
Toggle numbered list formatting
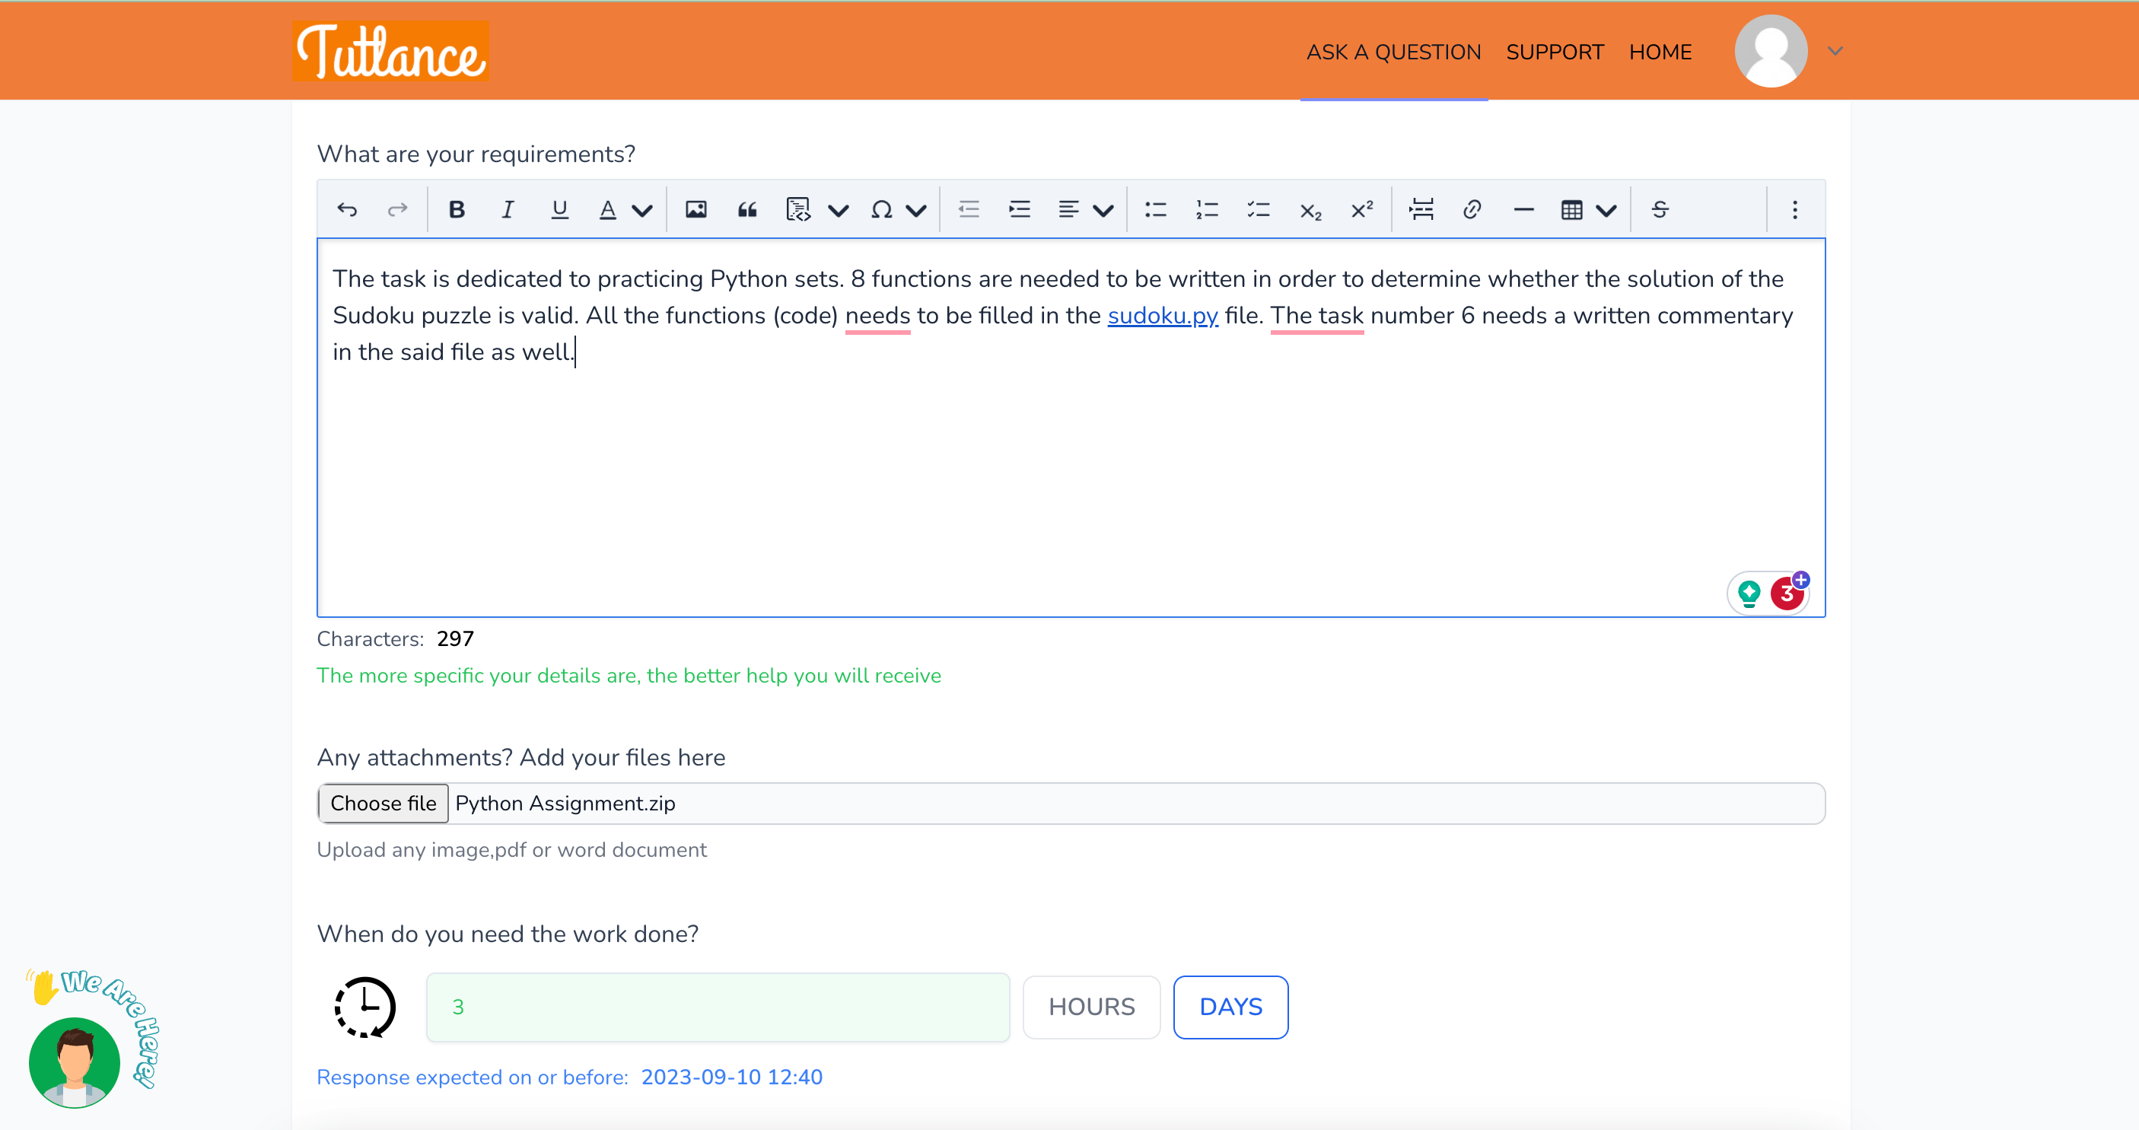tap(1207, 209)
